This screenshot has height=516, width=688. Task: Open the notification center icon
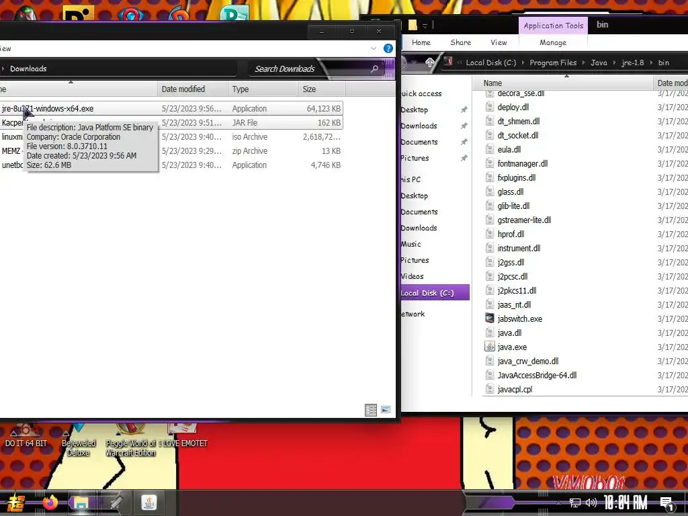pos(667,504)
